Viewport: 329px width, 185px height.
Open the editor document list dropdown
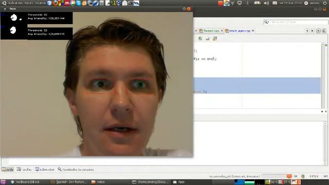tap(318, 31)
